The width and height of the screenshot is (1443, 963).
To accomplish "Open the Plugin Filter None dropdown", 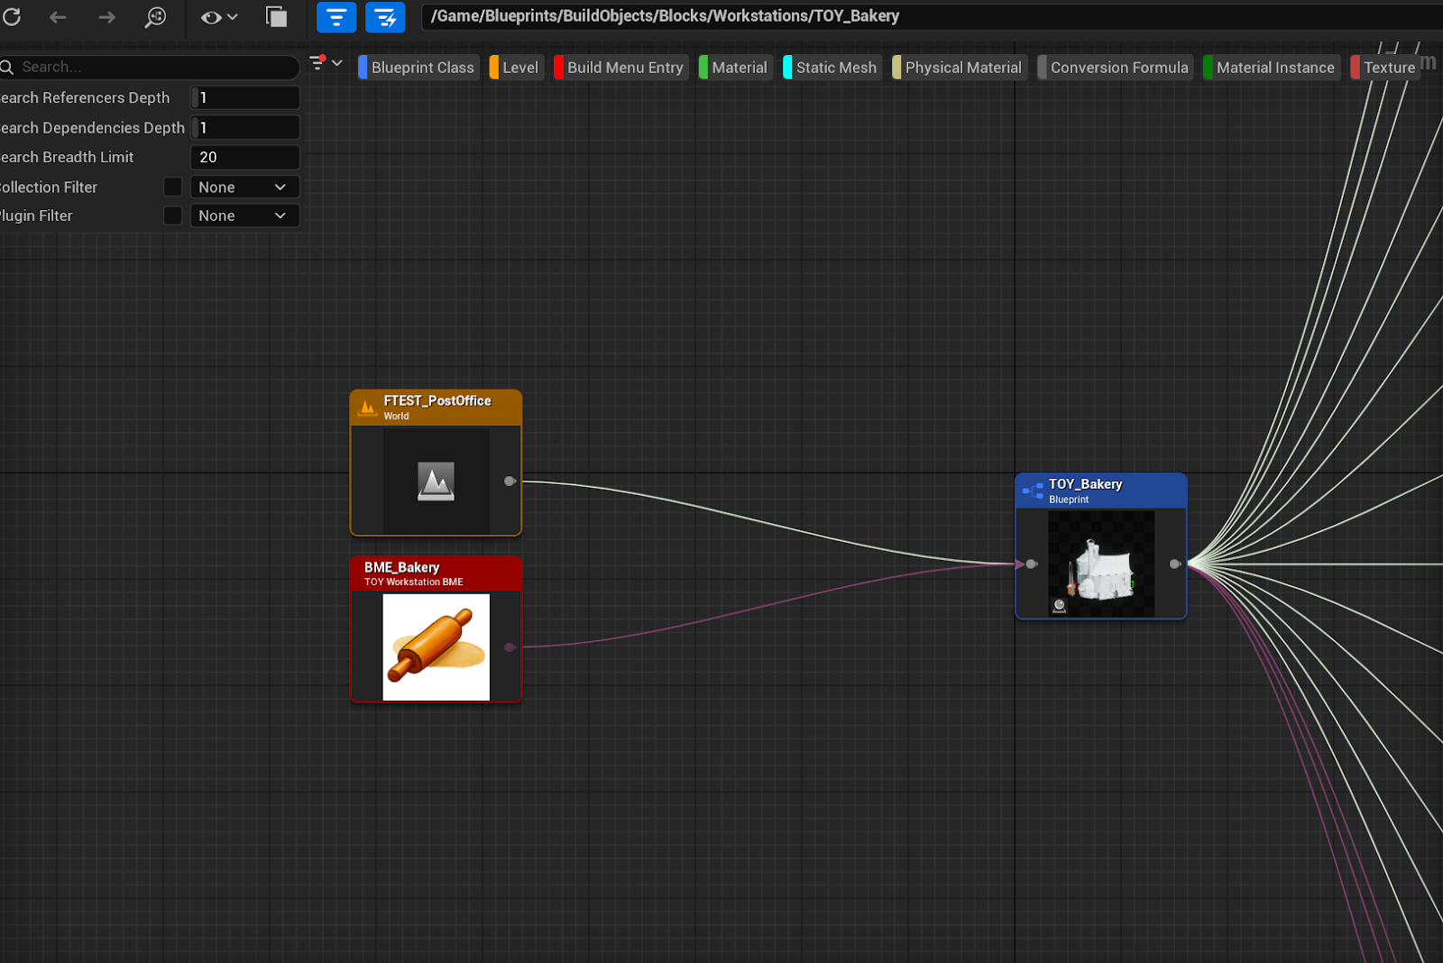I will point(244,216).
